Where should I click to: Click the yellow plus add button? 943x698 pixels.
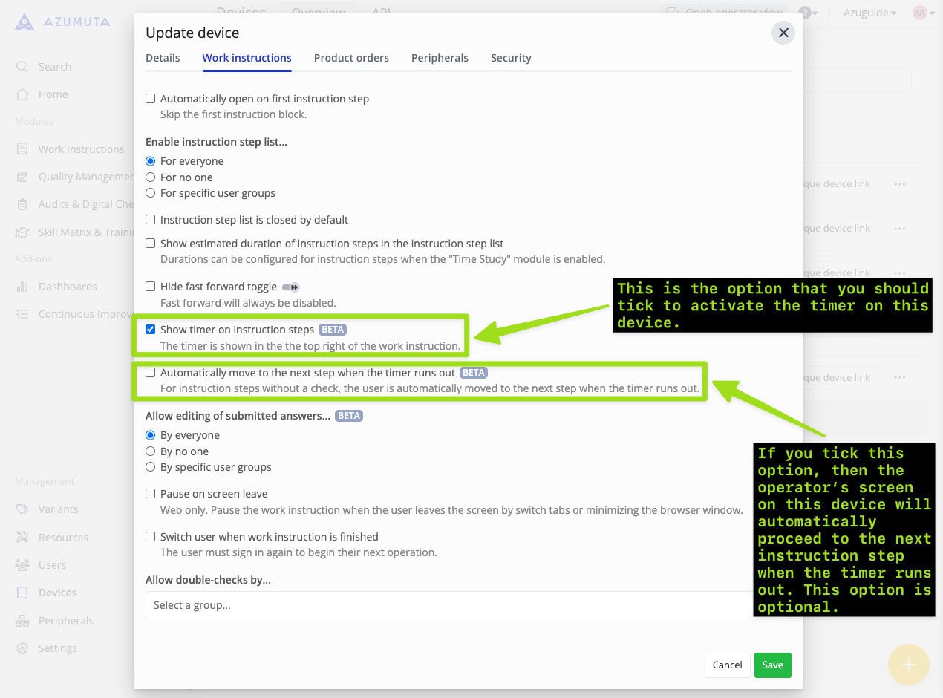[x=908, y=665]
